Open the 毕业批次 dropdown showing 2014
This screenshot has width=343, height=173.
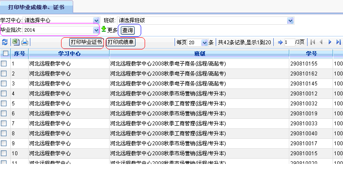pyautogui.click(x=96, y=30)
